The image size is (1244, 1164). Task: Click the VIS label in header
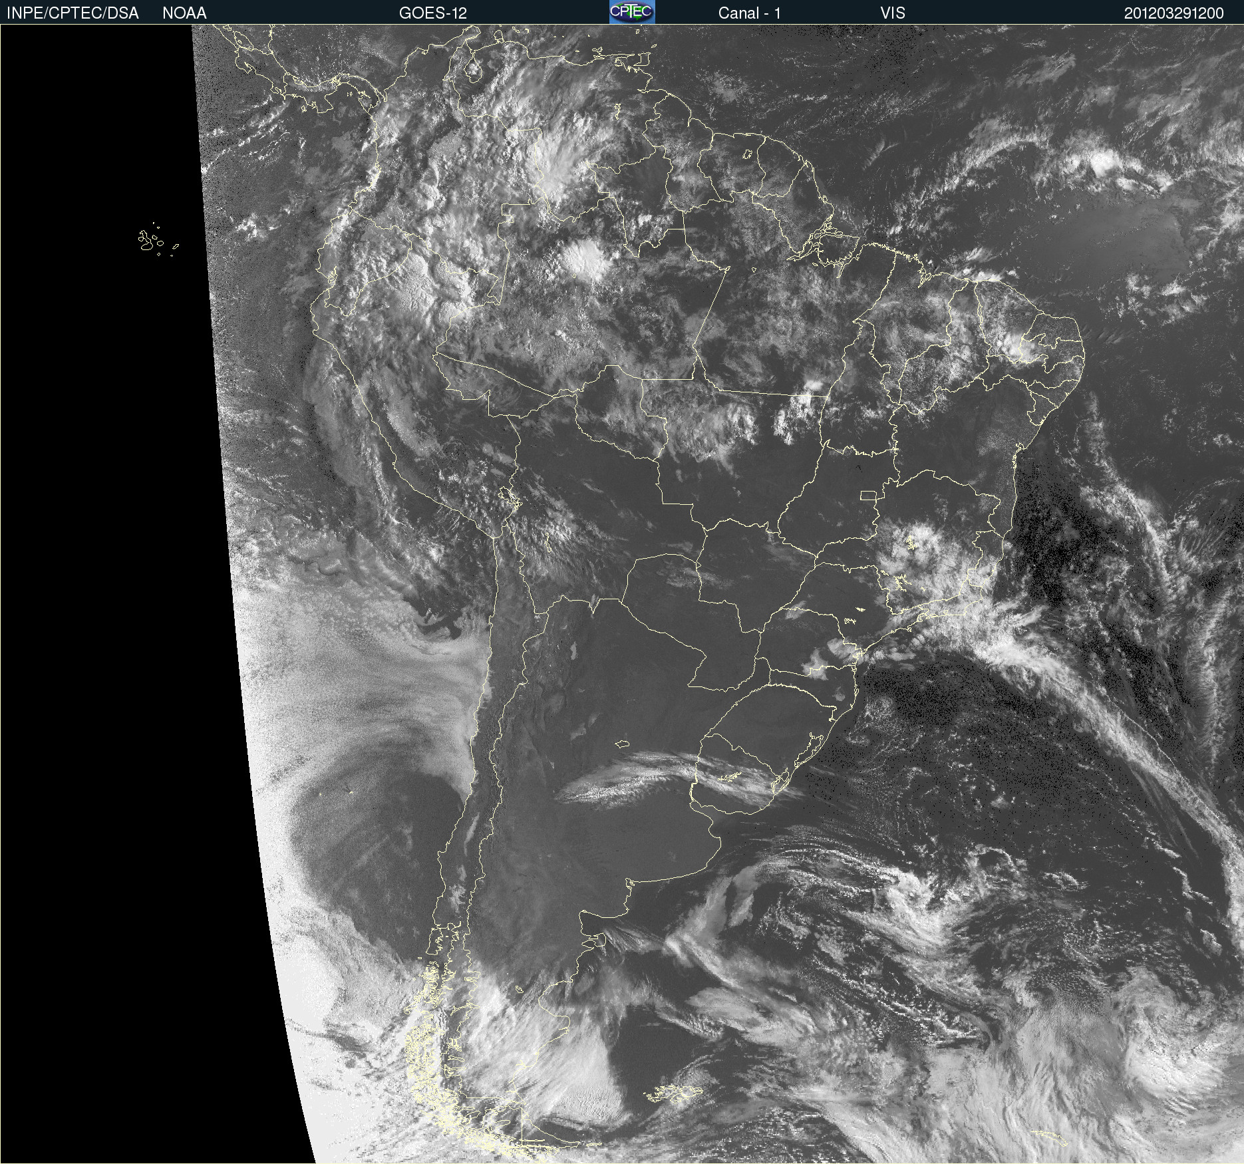click(x=893, y=13)
